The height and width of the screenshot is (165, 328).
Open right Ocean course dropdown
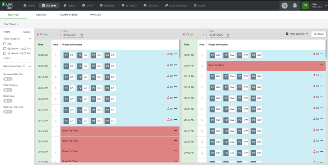[x=193, y=34]
